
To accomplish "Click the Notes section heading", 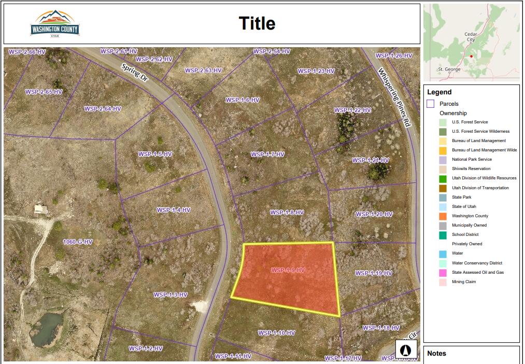I will pos(436,354).
